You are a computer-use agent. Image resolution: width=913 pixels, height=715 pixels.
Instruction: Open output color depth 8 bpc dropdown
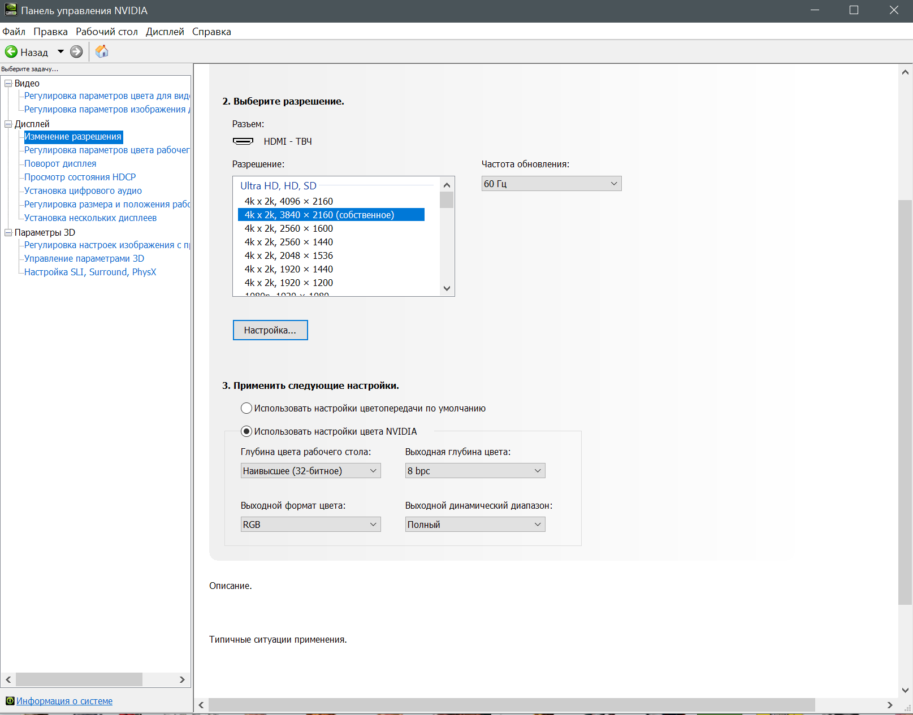click(x=475, y=471)
